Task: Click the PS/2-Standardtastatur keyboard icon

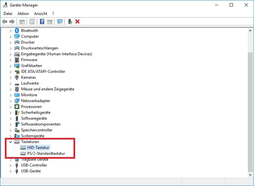Action: (x=23, y=153)
